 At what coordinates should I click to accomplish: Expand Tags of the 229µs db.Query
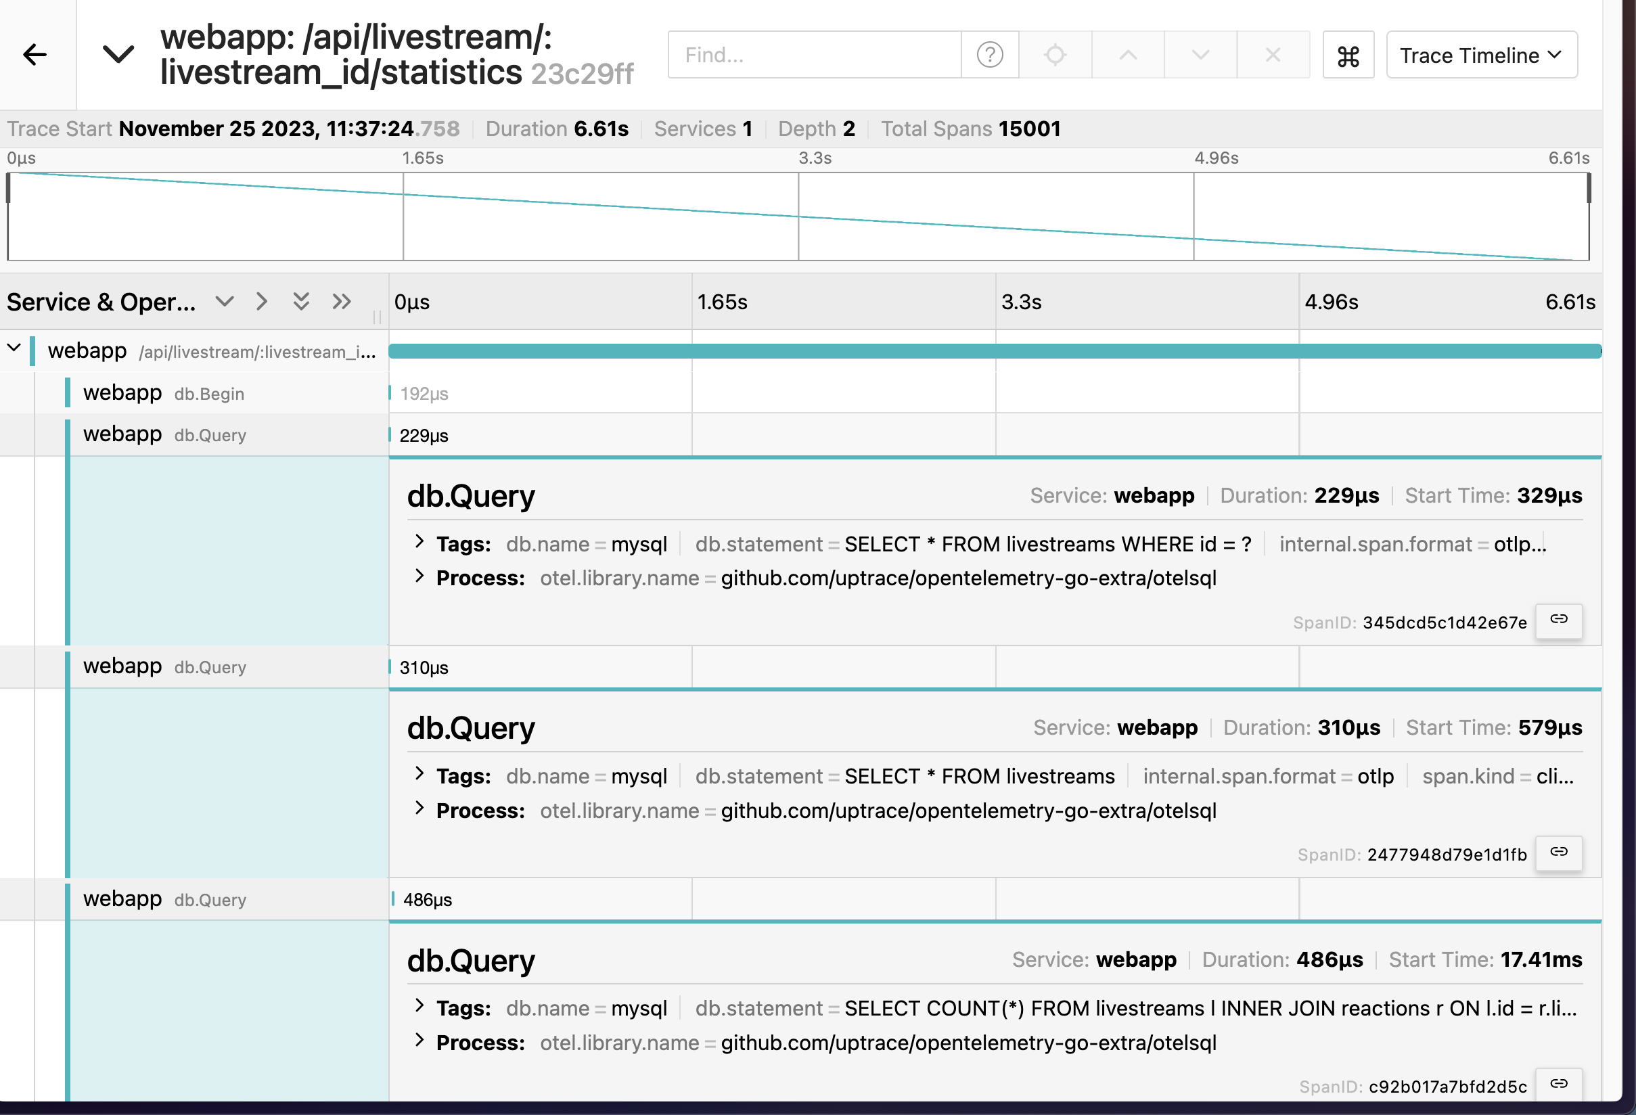(x=419, y=542)
